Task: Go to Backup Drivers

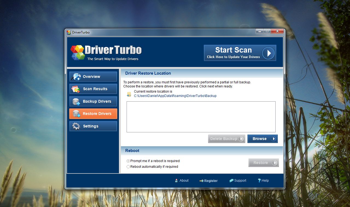Action: pos(93,101)
